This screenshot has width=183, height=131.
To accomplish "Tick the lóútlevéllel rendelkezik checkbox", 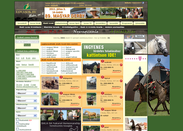I will (17, 123).
